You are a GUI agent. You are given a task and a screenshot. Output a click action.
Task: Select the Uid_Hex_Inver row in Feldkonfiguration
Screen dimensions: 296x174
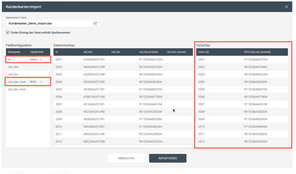tap(28, 82)
